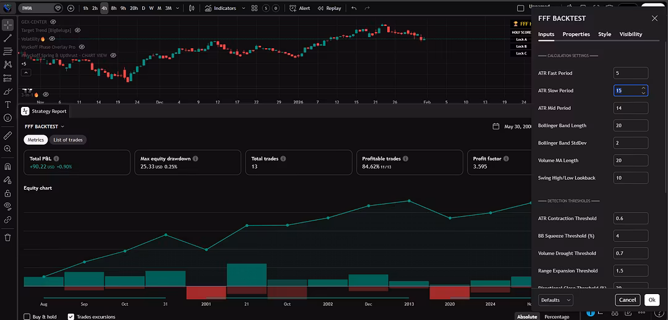Image resolution: width=668 pixels, height=320 pixels.
Task: Increase ATR Slow Period with stepper arrow
Action: 643,88
